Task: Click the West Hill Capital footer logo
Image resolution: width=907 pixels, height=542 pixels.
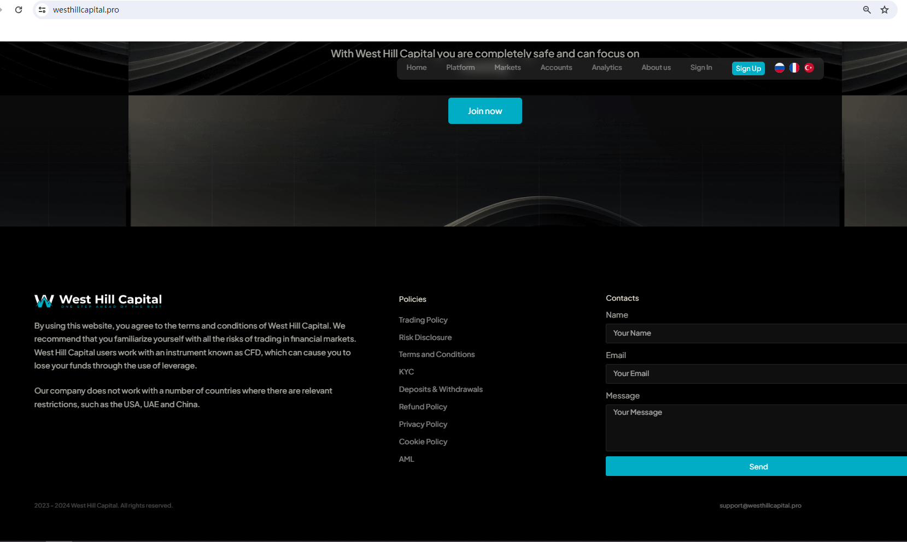Action: tap(98, 300)
